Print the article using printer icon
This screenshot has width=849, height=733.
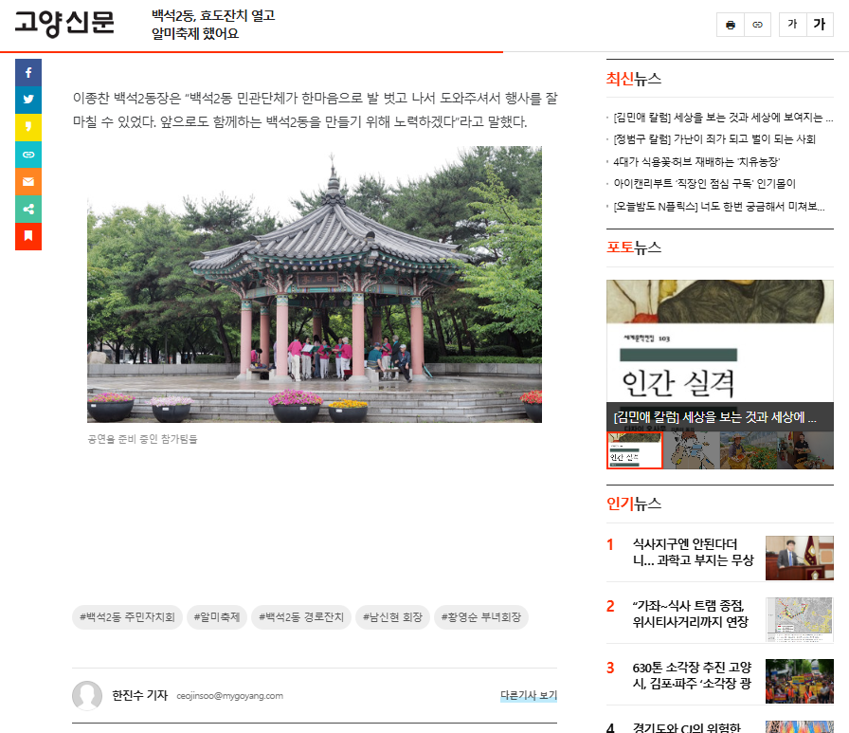730,25
